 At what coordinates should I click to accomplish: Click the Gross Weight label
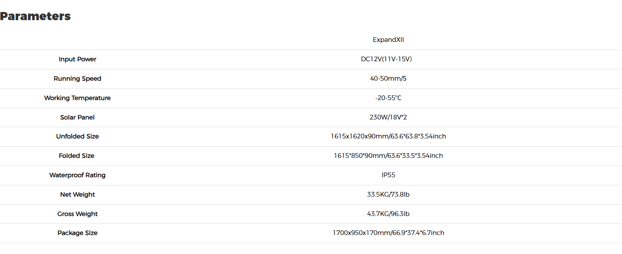[77, 214]
